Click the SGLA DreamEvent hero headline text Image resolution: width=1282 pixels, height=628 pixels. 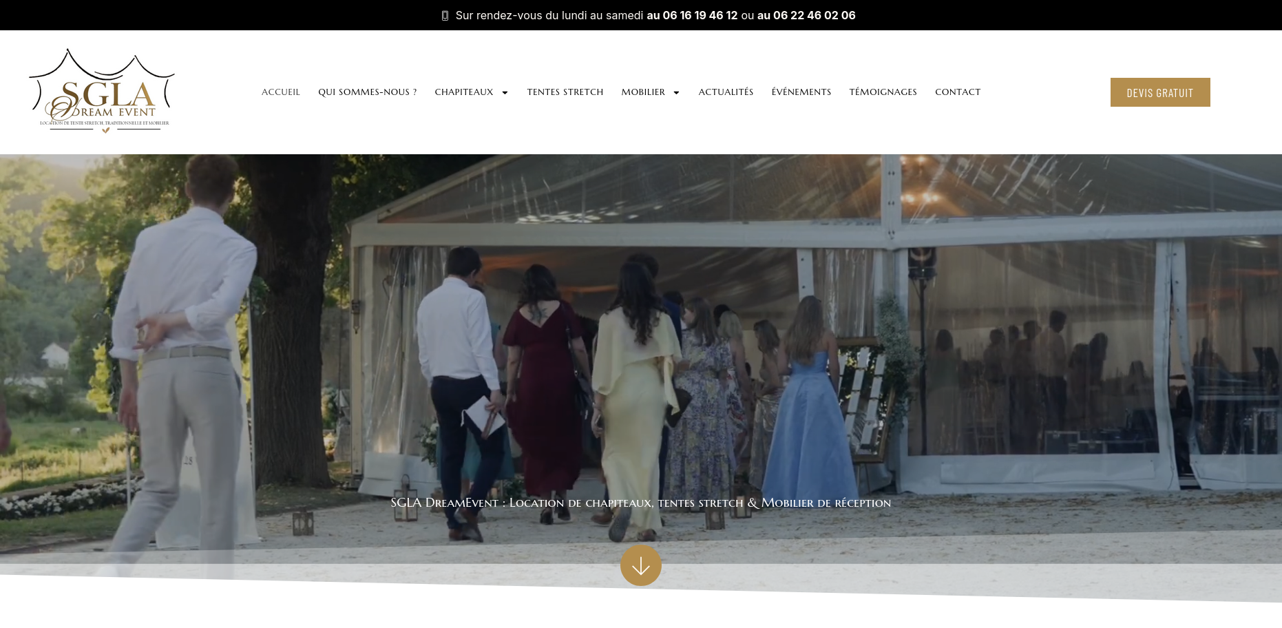click(x=640, y=503)
